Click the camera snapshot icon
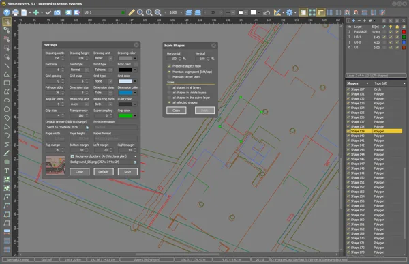 pyautogui.click(x=57, y=12)
